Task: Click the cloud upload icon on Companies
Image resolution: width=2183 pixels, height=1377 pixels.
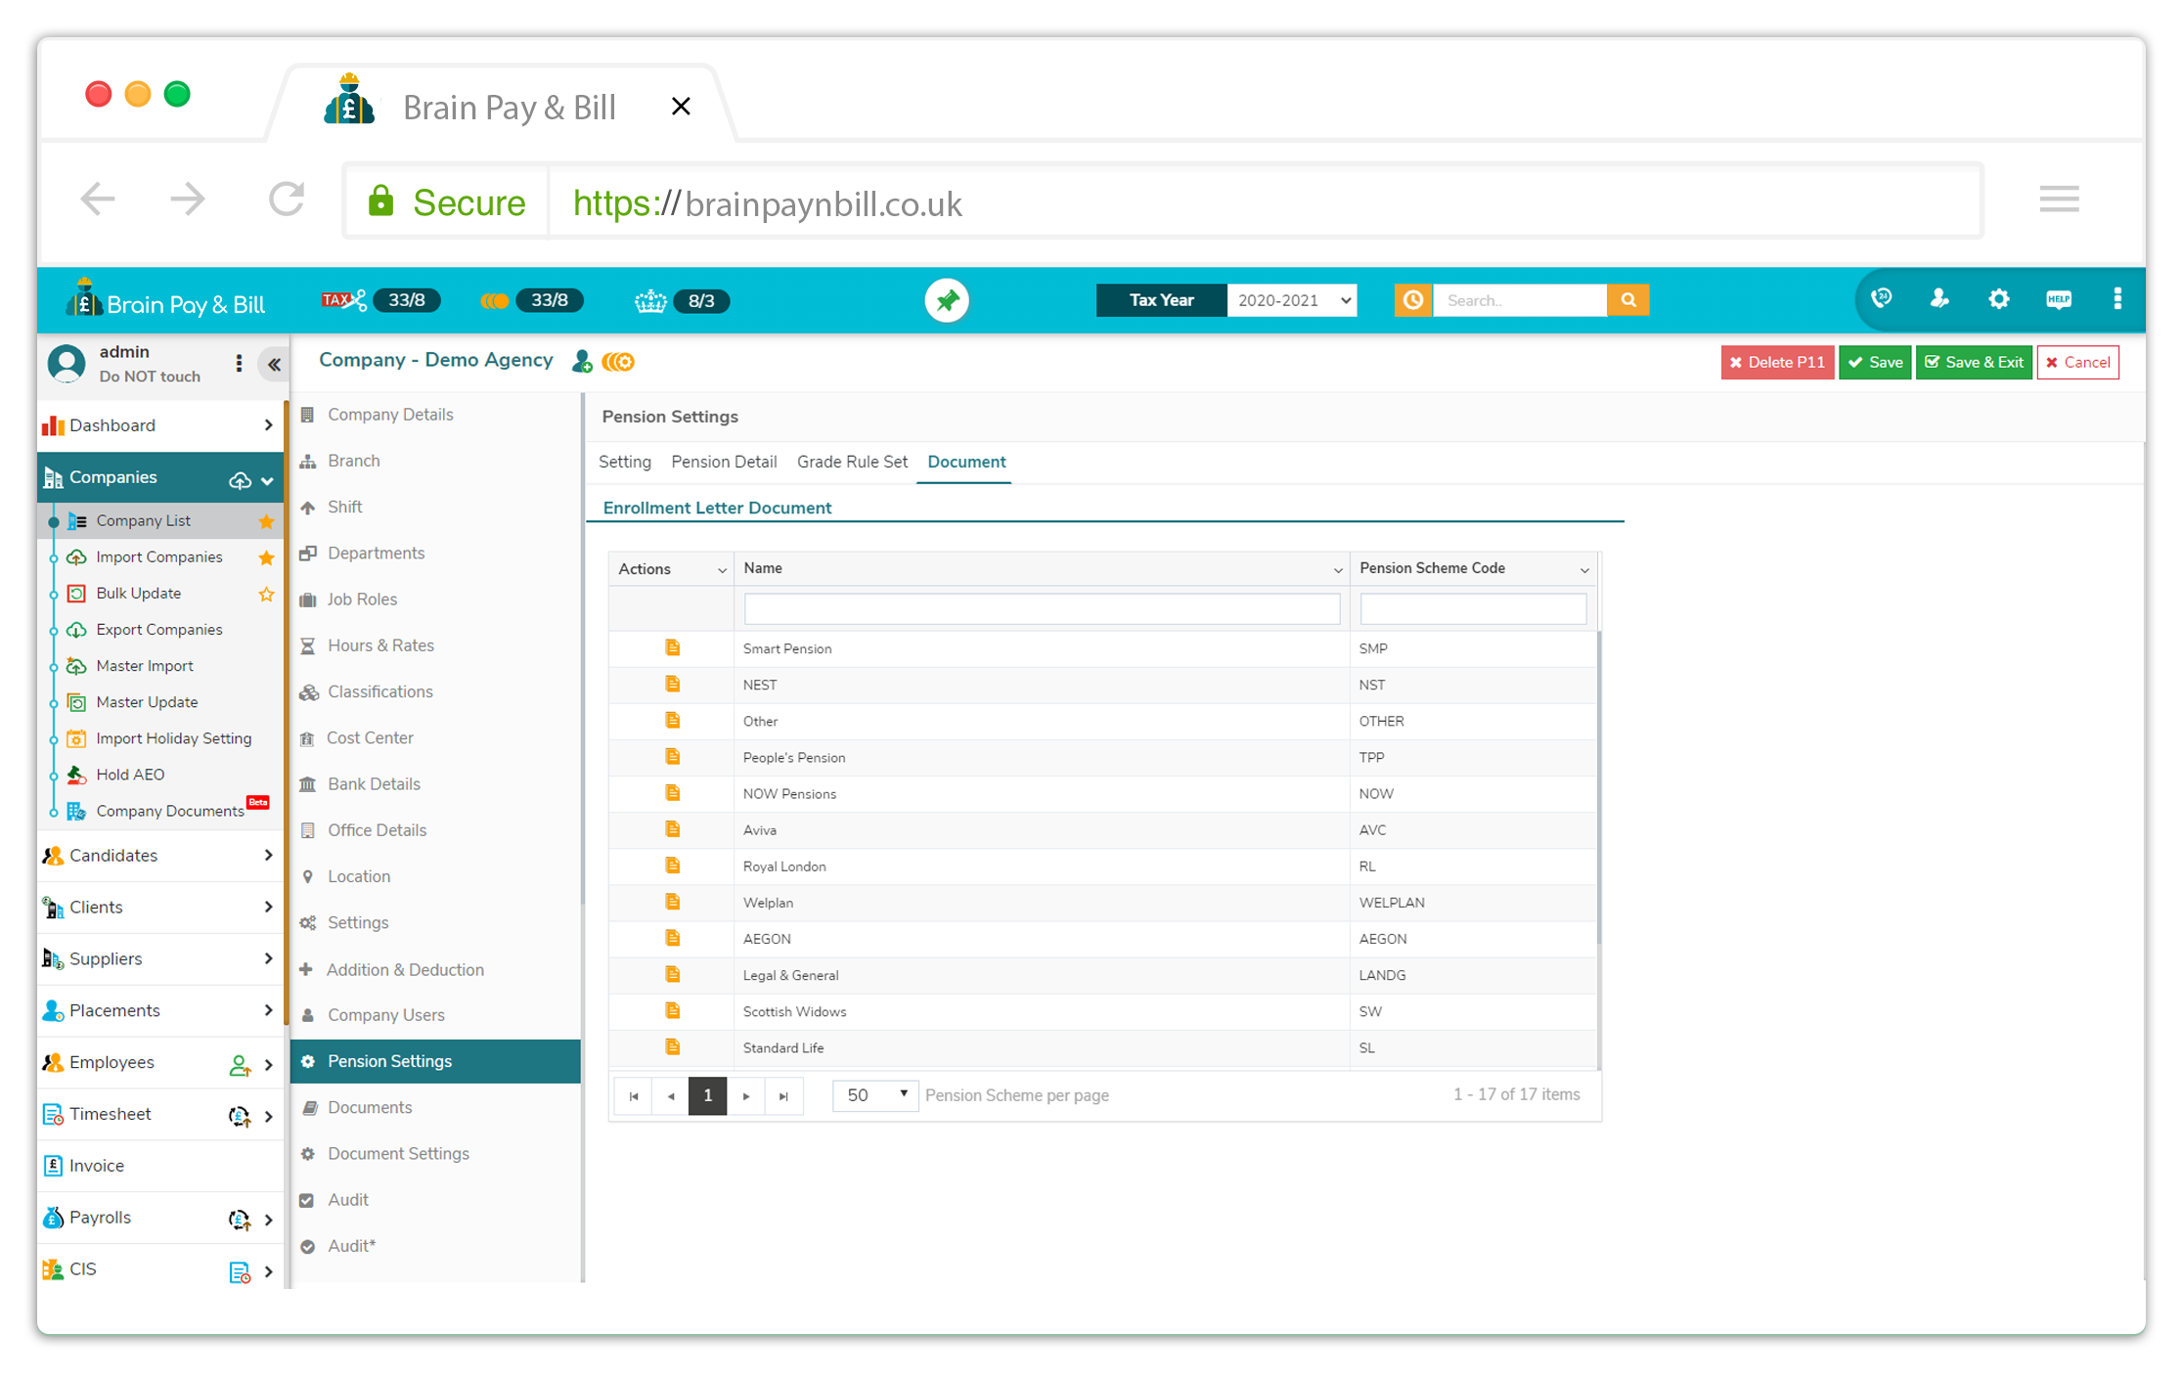Action: pos(240,480)
